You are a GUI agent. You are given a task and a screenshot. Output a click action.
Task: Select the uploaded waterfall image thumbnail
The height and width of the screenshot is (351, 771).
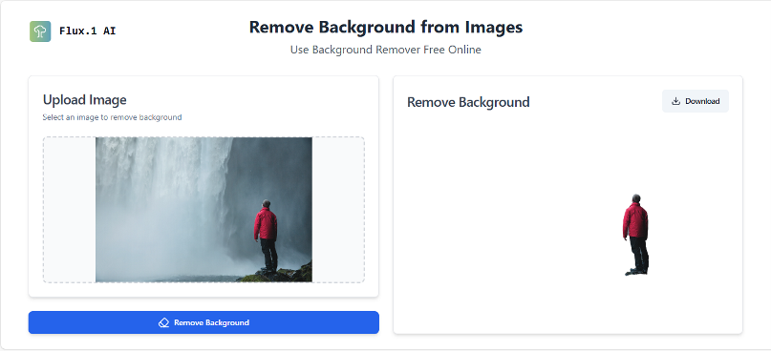point(203,210)
